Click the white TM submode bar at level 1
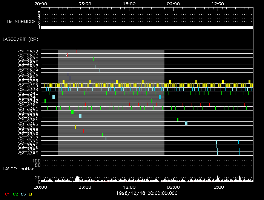264x200 pixels. pos(147,27)
